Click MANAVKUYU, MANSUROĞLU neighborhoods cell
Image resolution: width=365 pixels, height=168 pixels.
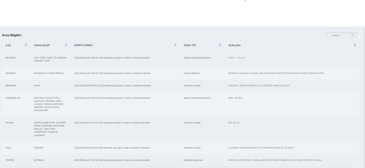(49, 73)
